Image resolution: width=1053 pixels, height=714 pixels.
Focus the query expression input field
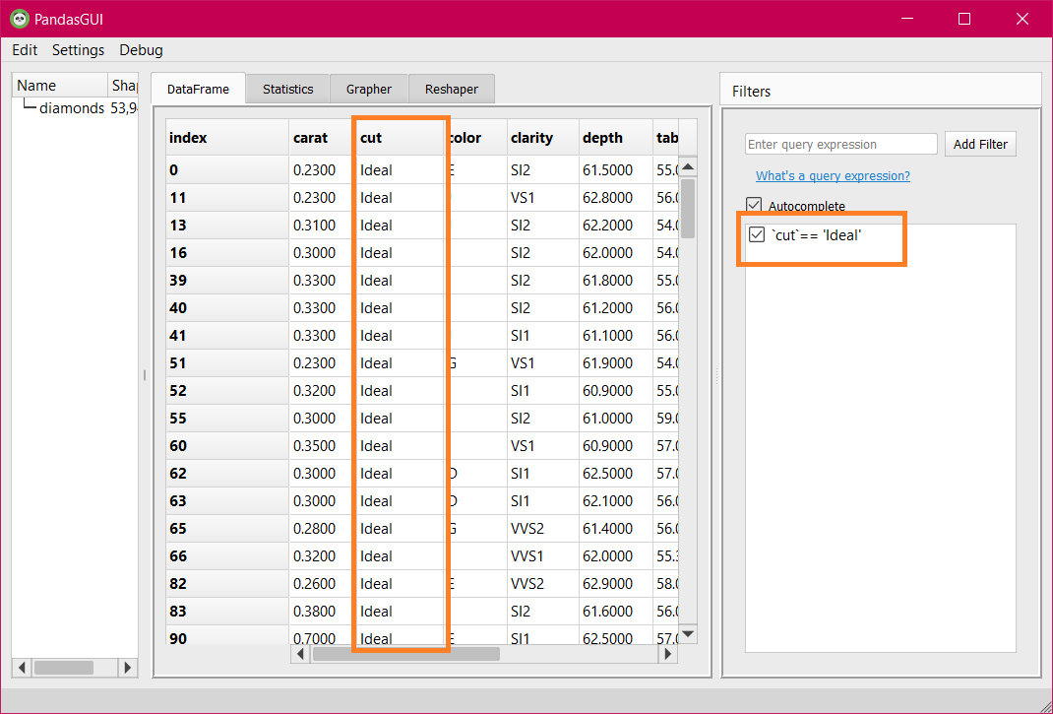(x=840, y=145)
